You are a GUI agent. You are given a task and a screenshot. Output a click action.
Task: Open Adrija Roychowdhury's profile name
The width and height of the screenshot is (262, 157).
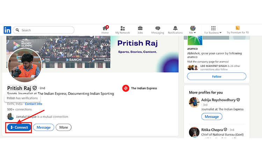[x=218, y=100]
